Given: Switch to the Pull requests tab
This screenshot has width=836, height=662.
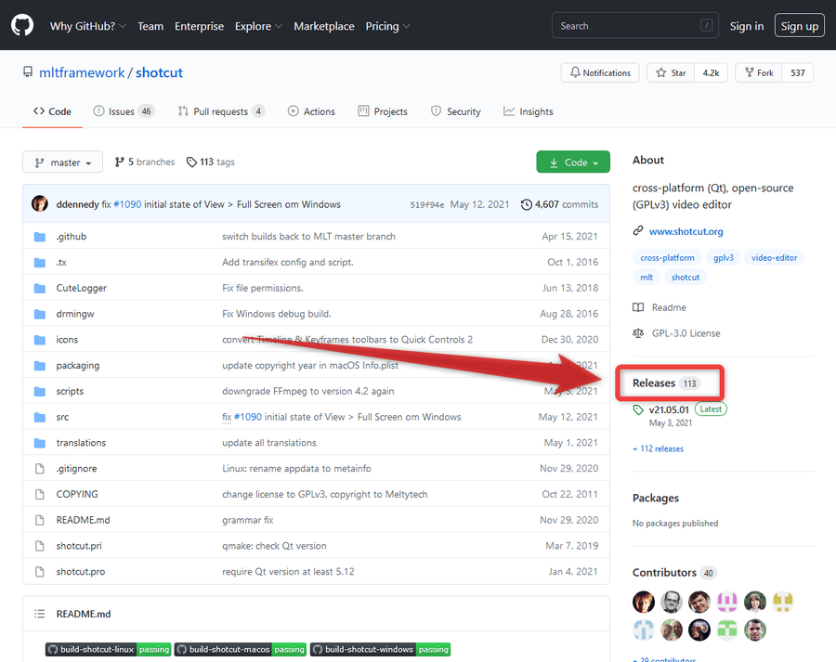Looking at the screenshot, I should [x=221, y=111].
